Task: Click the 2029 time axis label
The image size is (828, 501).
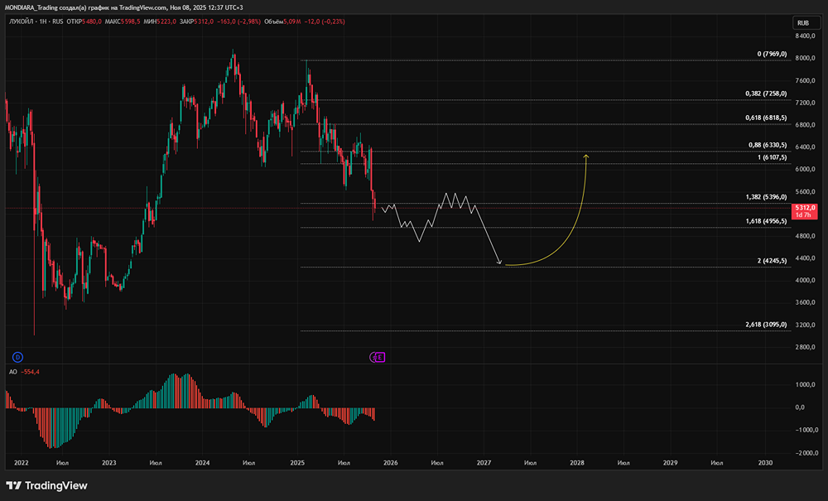Action: point(670,463)
